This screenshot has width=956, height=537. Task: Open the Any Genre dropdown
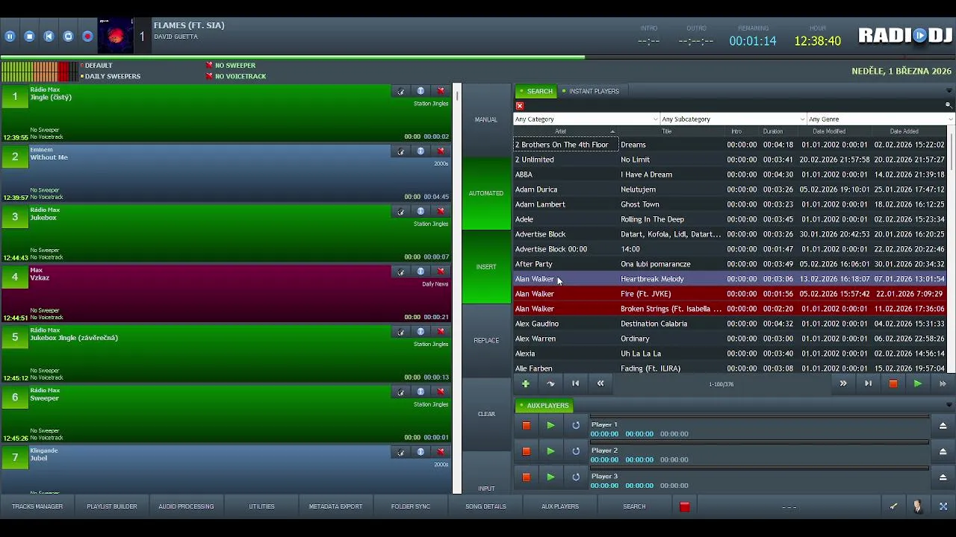pyautogui.click(x=881, y=119)
